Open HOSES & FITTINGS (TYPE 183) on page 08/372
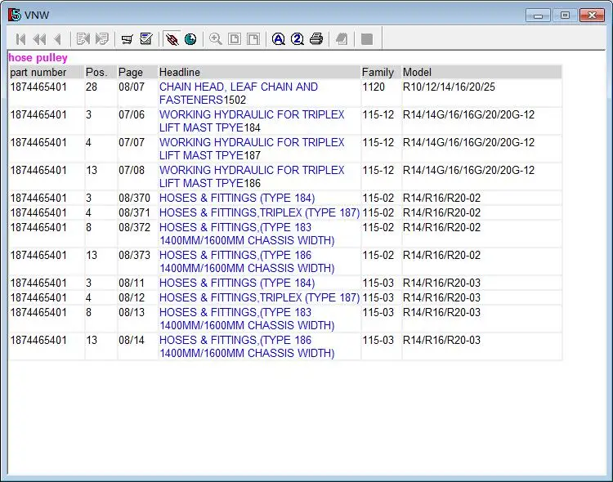Screen dimensions: 613x482 pos(247,234)
